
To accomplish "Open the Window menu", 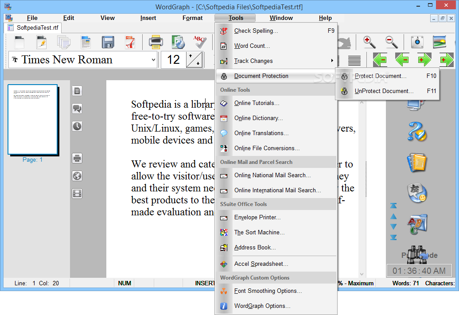I will point(281,18).
